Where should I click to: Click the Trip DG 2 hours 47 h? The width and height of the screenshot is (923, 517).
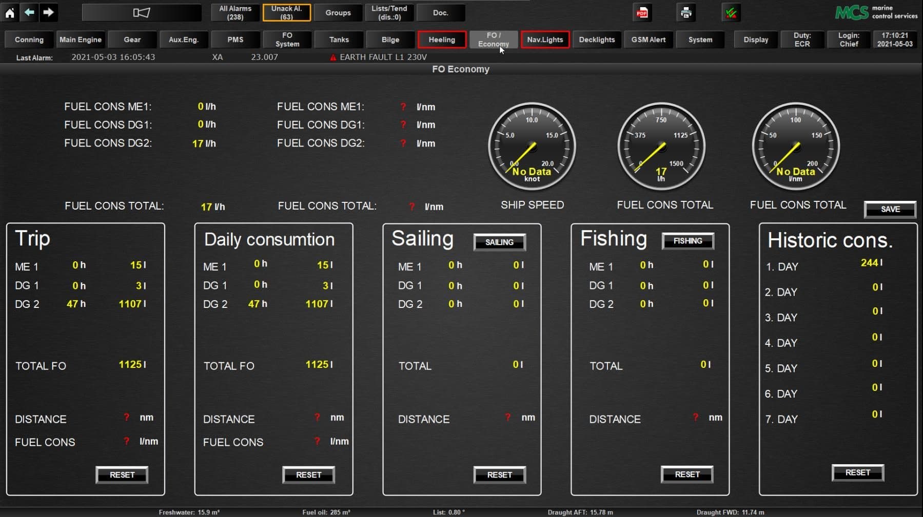click(x=76, y=304)
